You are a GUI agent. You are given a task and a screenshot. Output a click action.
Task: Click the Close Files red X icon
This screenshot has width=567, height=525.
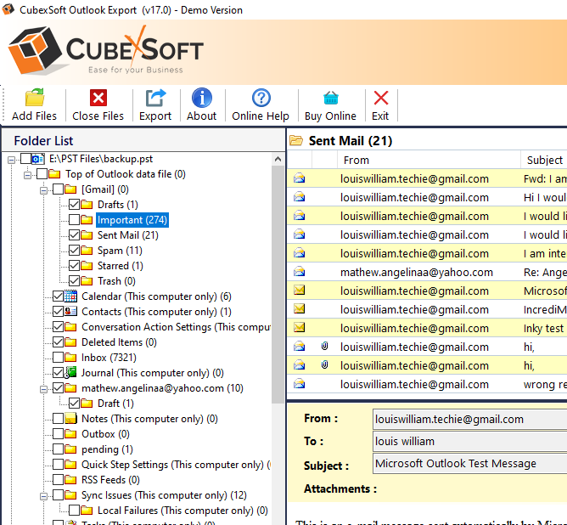click(x=98, y=98)
